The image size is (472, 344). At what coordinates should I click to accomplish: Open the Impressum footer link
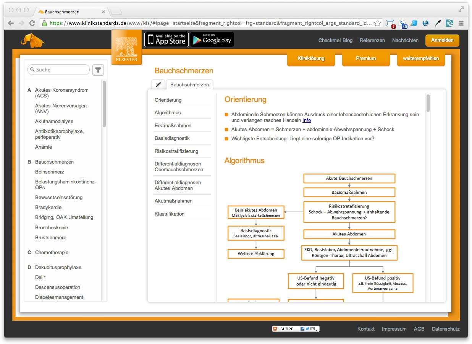(394, 329)
